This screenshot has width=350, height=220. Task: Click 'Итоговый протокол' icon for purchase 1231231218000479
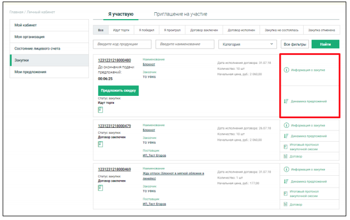[x=286, y=146]
